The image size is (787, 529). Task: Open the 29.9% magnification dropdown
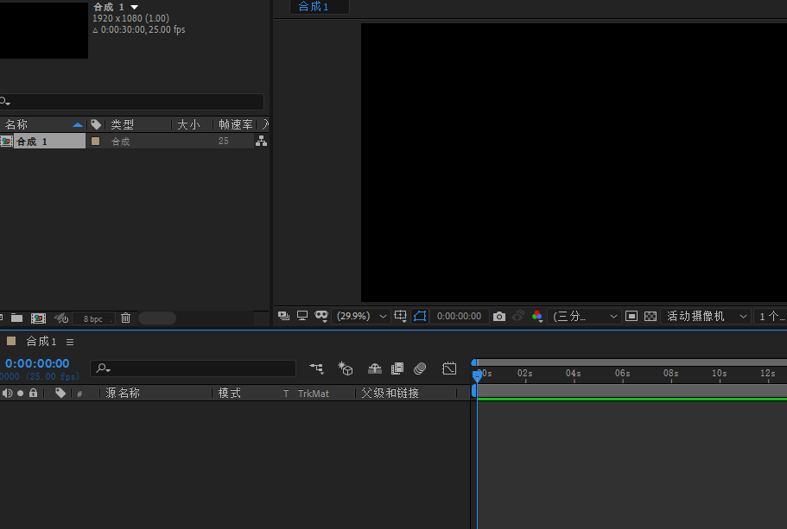point(363,317)
